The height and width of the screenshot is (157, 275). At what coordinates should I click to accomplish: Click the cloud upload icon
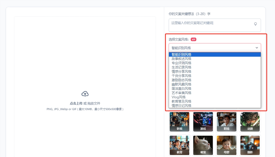coord(85,94)
